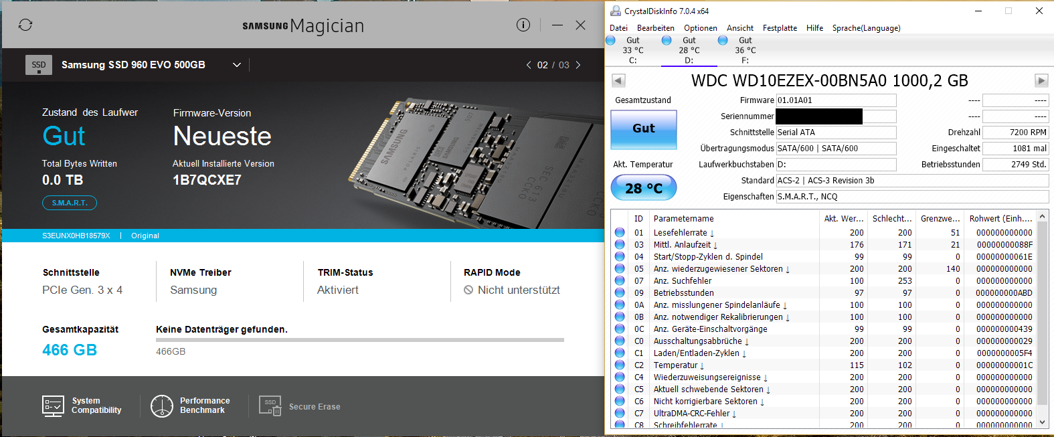The height and width of the screenshot is (437, 1054).
Task: Click status orb for UltraDMA-CRC-Fehler row
Action: [x=620, y=413]
